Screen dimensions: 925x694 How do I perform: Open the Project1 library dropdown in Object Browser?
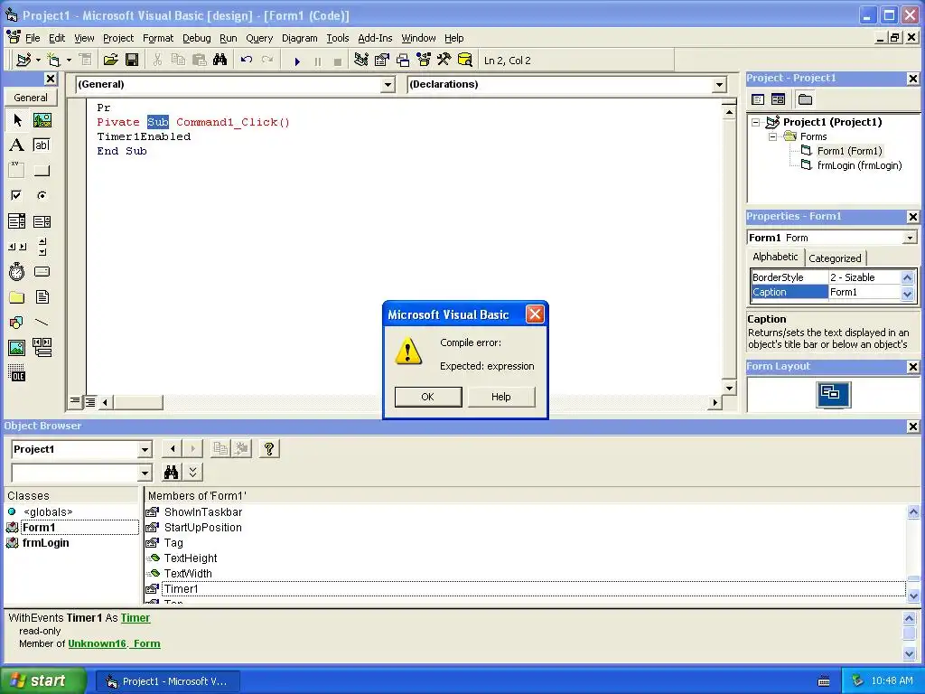tap(145, 450)
